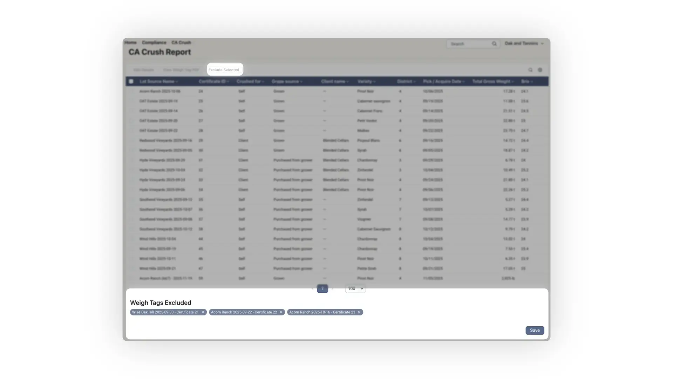Toggle the select-all checkbox in the table header

click(x=131, y=81)
